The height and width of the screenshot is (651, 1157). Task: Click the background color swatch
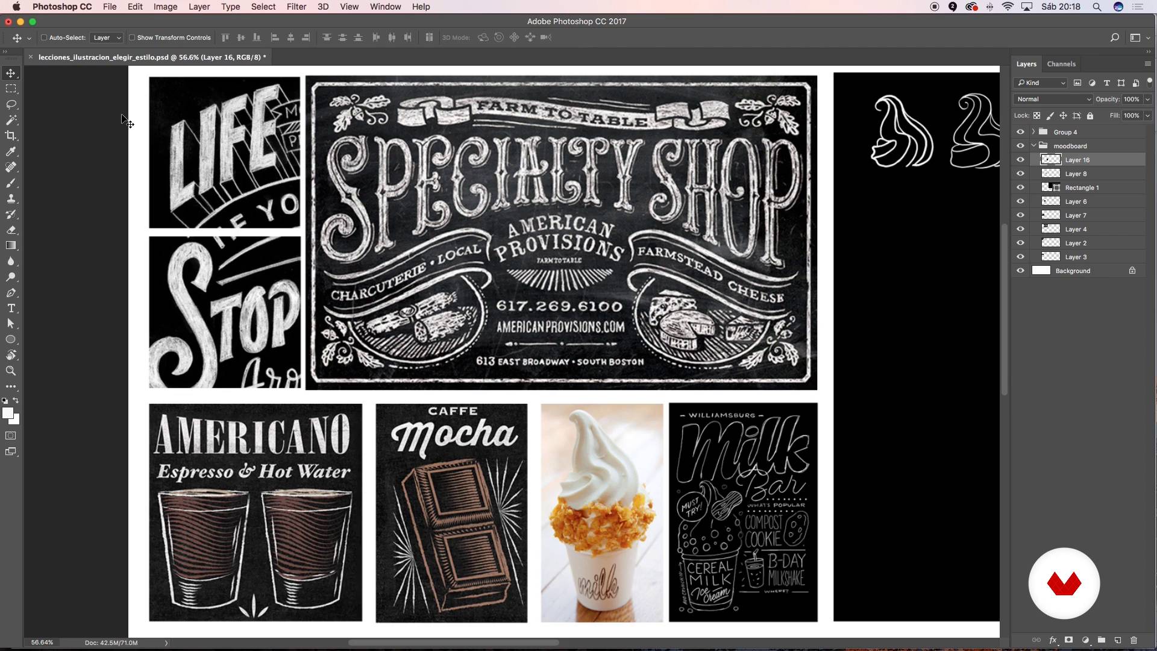[x=16, y=420]
